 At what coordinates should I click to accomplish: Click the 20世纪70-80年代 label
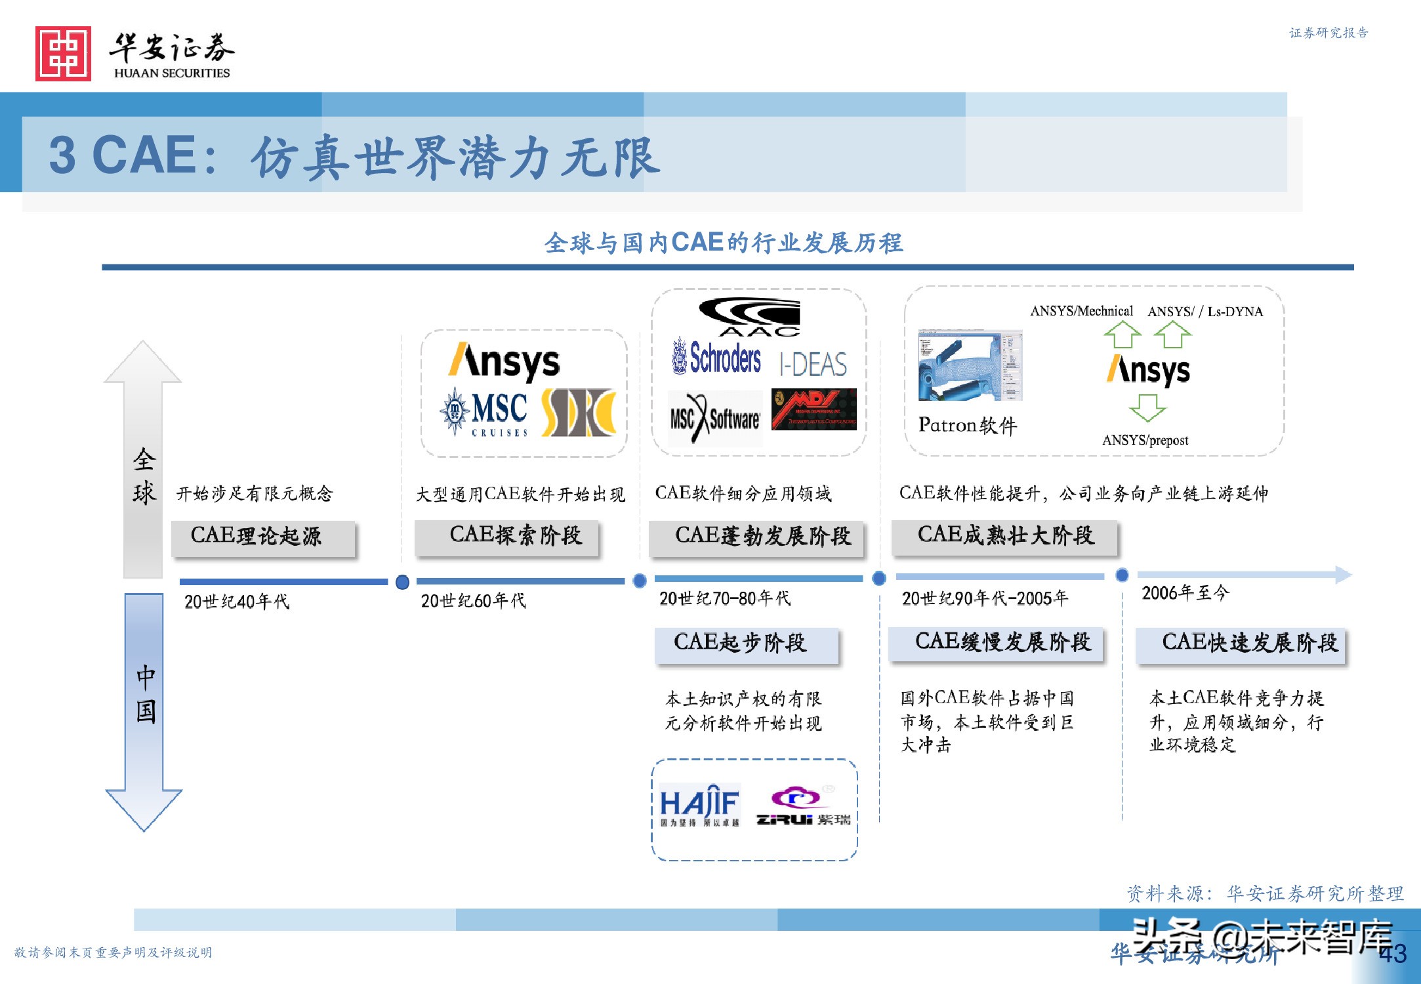[x=725, y=598]
